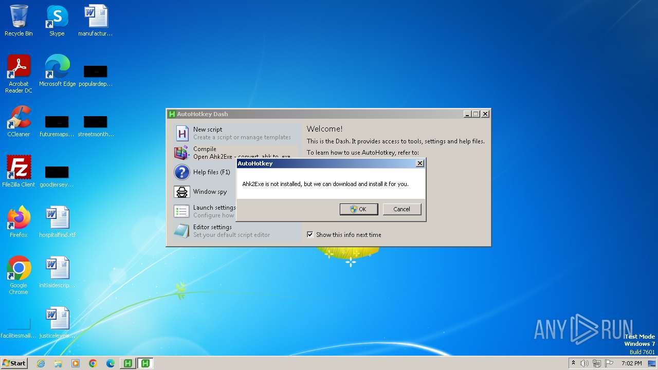Launch the Window spy icon
The image size is (658, 370).
pyautogui.click(x=182, y=192)
